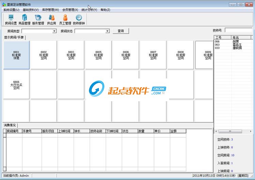Open the 商品管理 product management icon

pyautogui.click(x=25, y=19)
